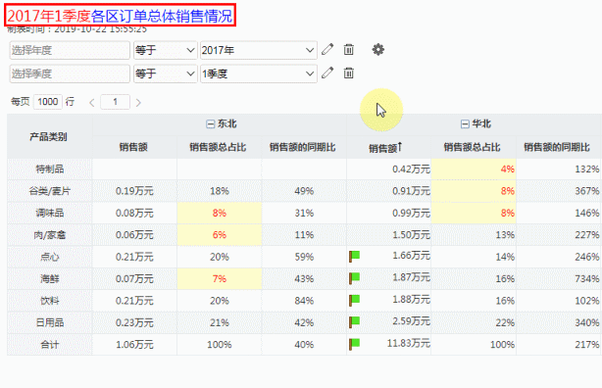
Task: Click the page number field showing 1
Action: click(115, 102)
